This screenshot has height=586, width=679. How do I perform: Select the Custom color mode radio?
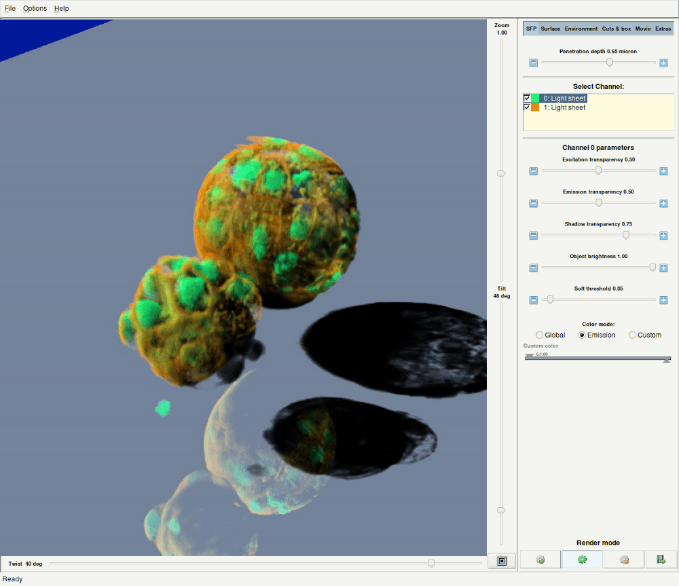(633, 335)
